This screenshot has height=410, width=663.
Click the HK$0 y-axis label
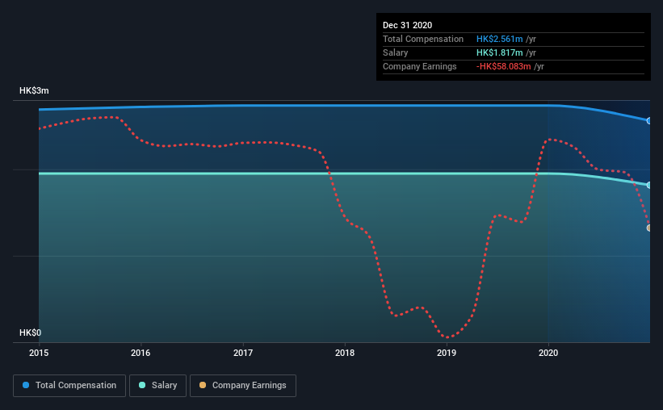pos(30,333)
